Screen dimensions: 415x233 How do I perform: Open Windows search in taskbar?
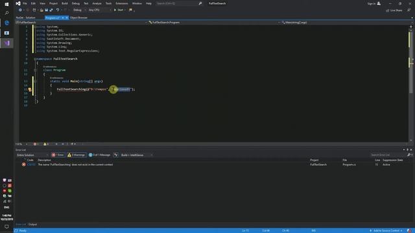click(x=6, y=13)
